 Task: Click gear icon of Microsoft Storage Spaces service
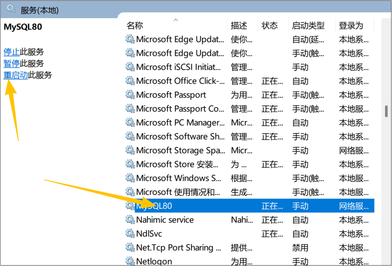130,150
